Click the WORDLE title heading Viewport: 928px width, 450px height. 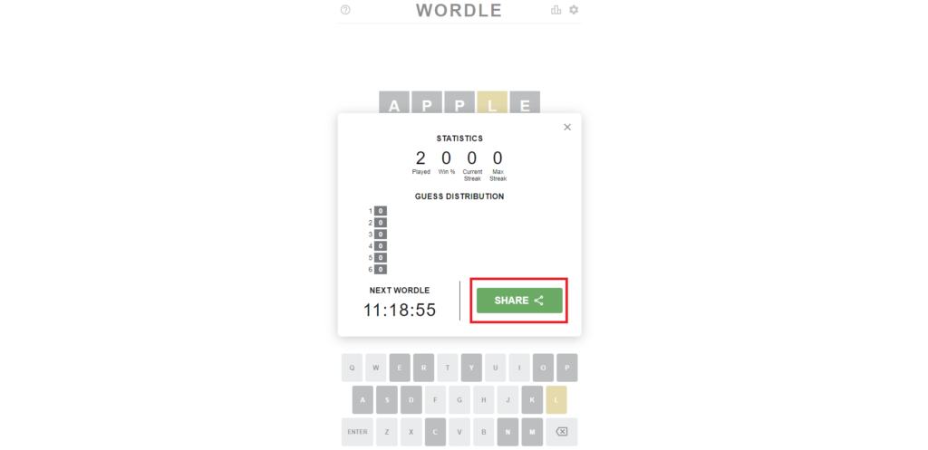click(x=459, y=11)
